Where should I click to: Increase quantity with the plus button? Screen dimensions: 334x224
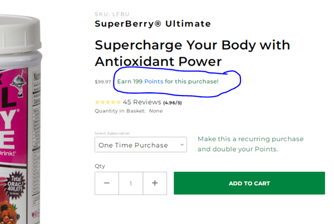click(155, 183)
